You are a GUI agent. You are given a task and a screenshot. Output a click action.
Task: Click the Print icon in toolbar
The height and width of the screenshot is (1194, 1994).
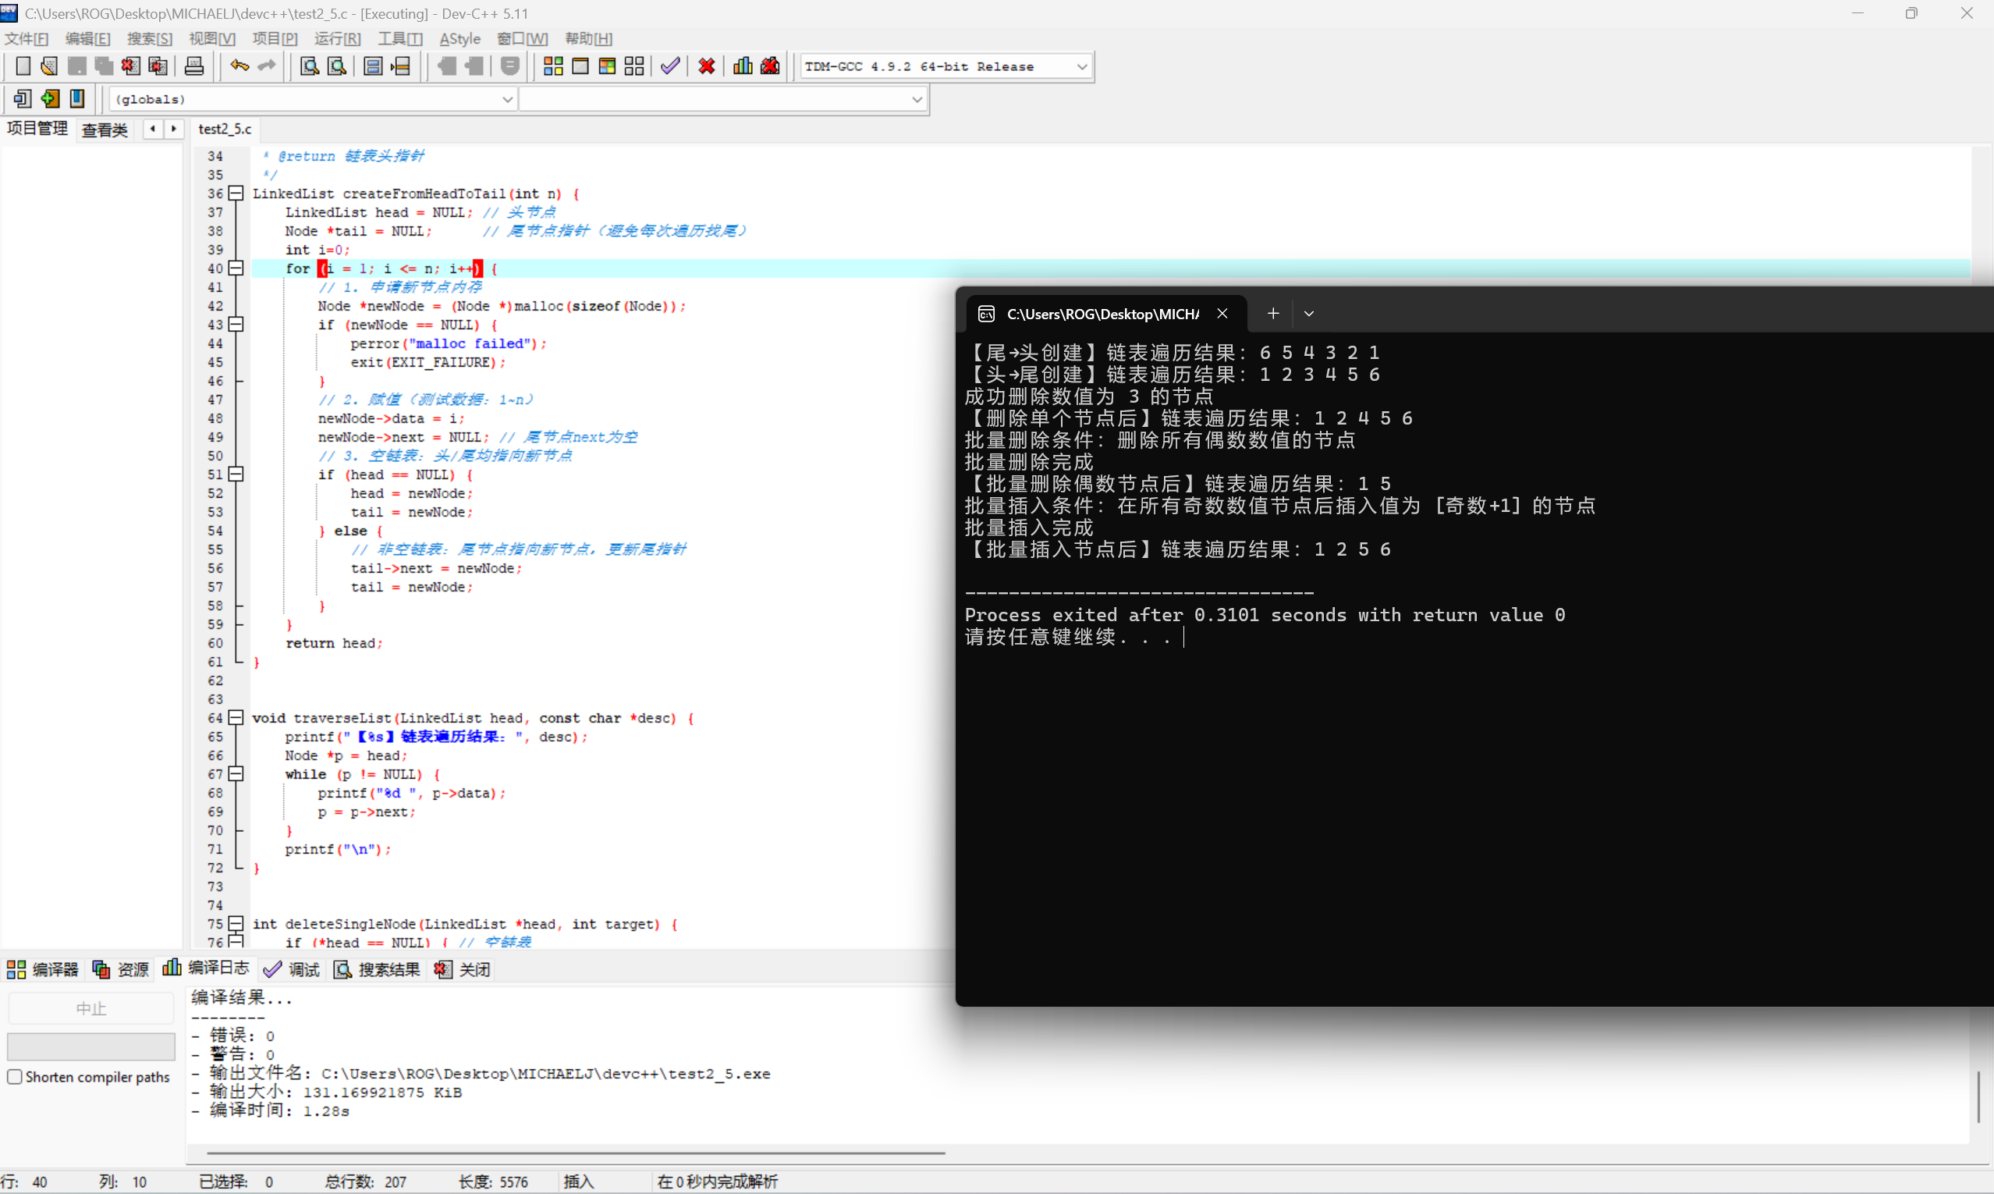(x=193, y=66)
